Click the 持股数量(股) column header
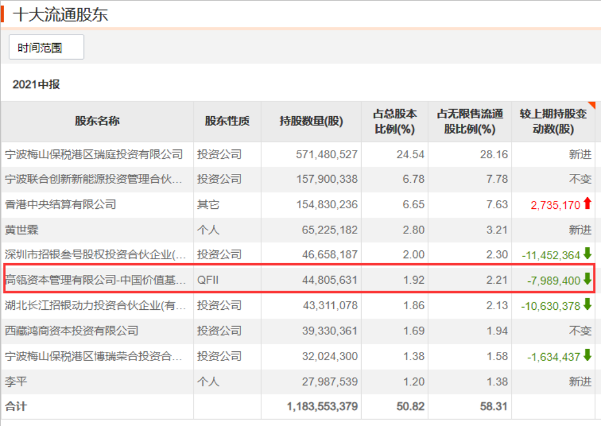The image size is (601, 426). point(311,121)
